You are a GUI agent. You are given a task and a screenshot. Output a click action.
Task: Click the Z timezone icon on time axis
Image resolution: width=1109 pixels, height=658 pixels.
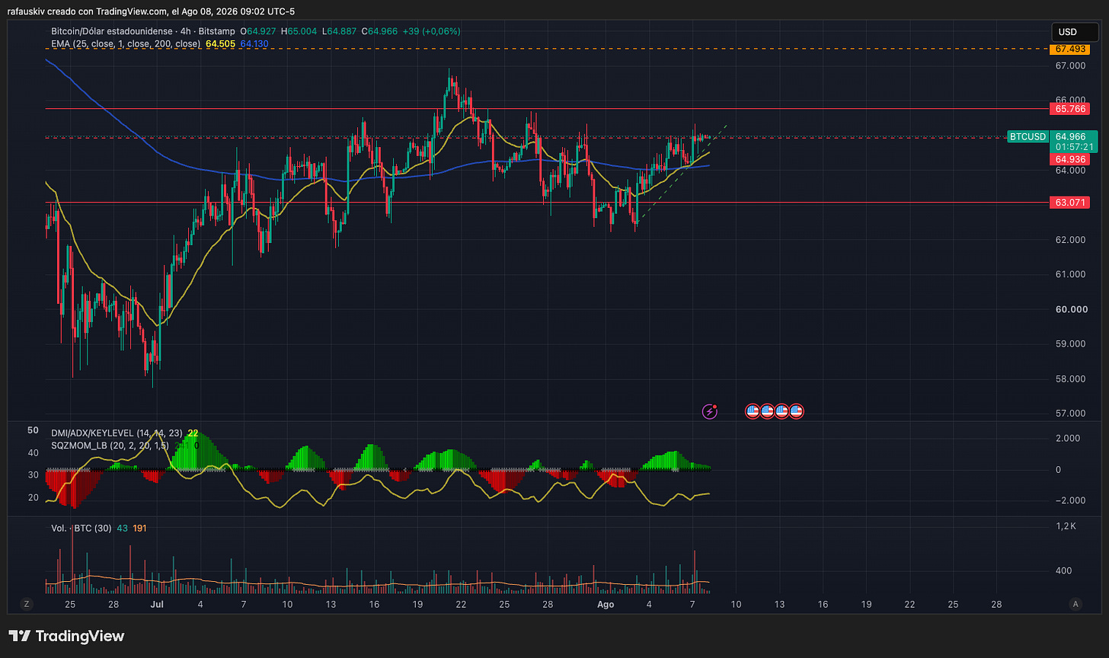click(27, 604)
